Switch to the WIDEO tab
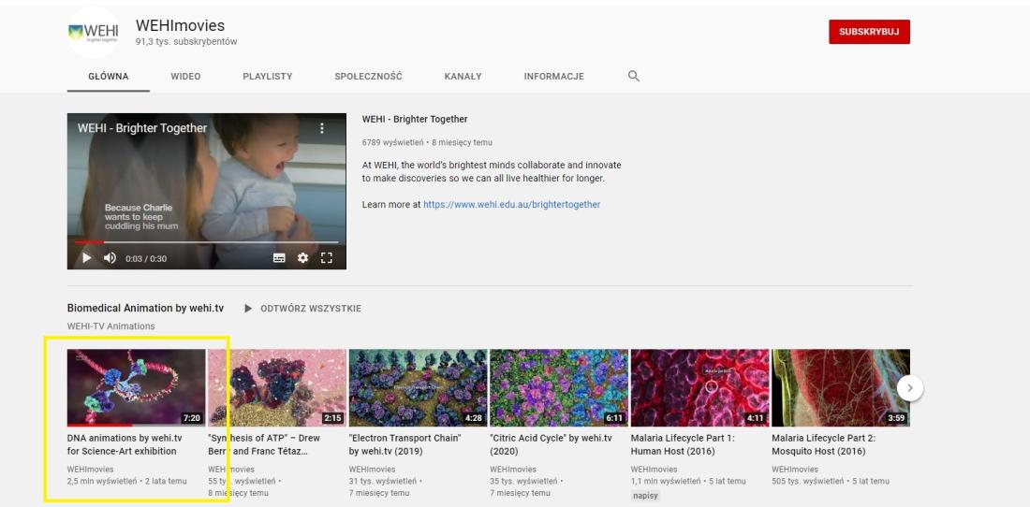 186,76
